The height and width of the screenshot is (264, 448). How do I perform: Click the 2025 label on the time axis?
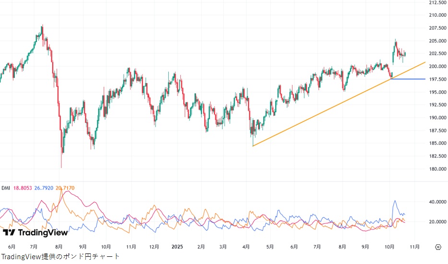click(x=177, y=247)
